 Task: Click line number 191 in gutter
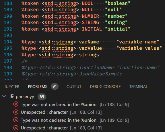[x=8, y=23]
